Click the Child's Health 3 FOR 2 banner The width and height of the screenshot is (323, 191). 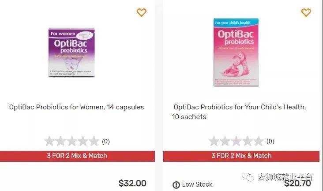point(241,156)
